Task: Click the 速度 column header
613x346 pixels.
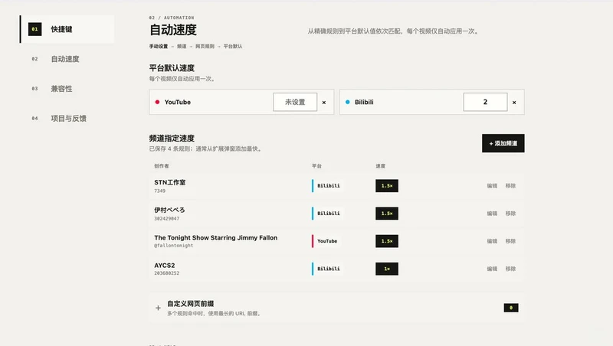Action: (380, 166)
